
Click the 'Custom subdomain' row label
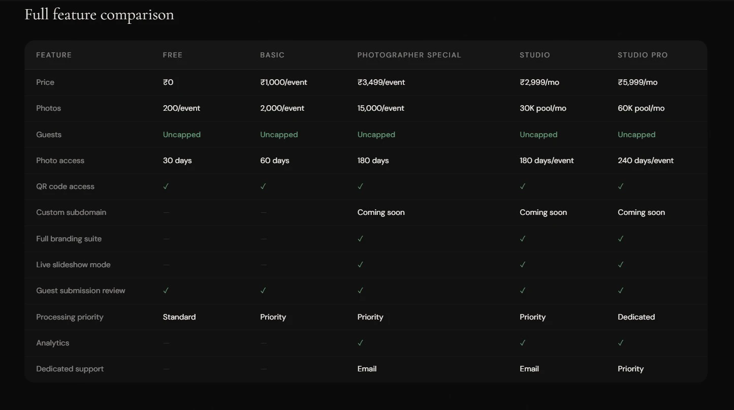tap(71, 212)
